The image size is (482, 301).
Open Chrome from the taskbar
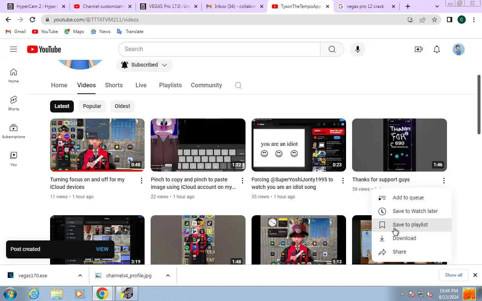pyautogui.click(x=102, y=293)
